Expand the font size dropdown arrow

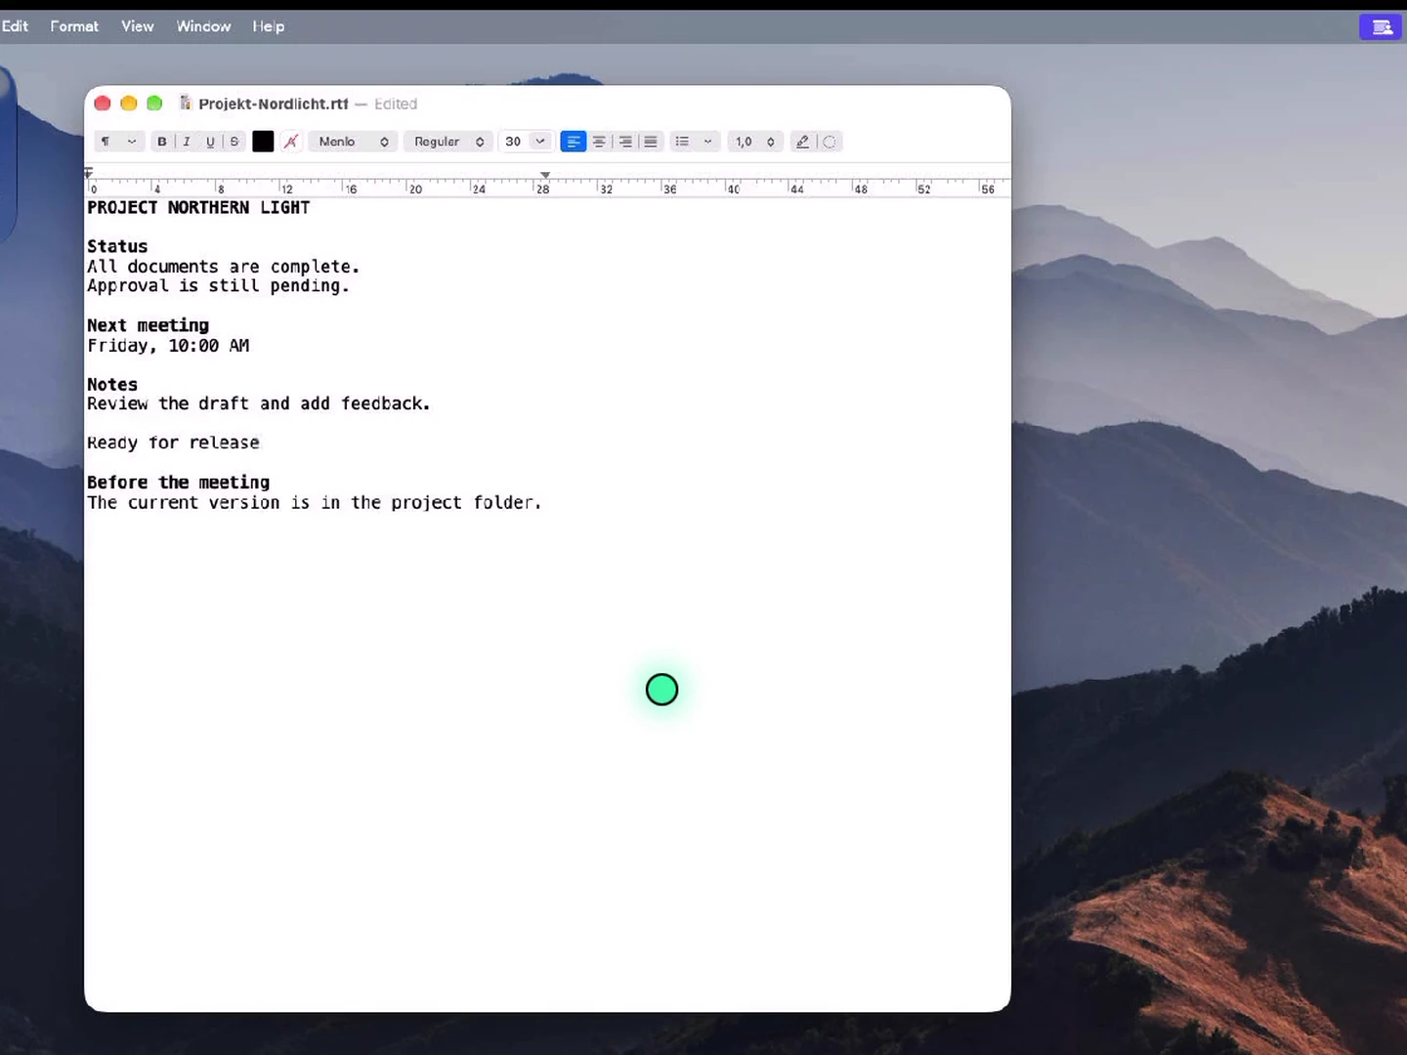(540, 142)
